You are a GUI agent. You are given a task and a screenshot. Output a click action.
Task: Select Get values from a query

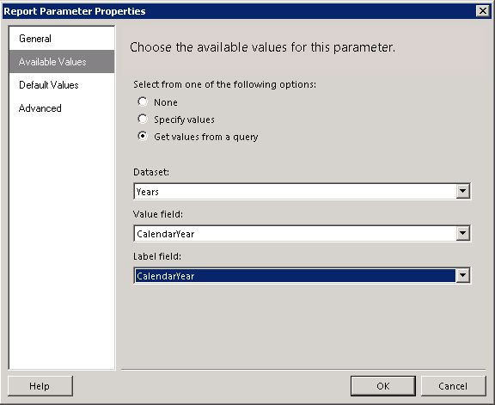tap(143, 136)
